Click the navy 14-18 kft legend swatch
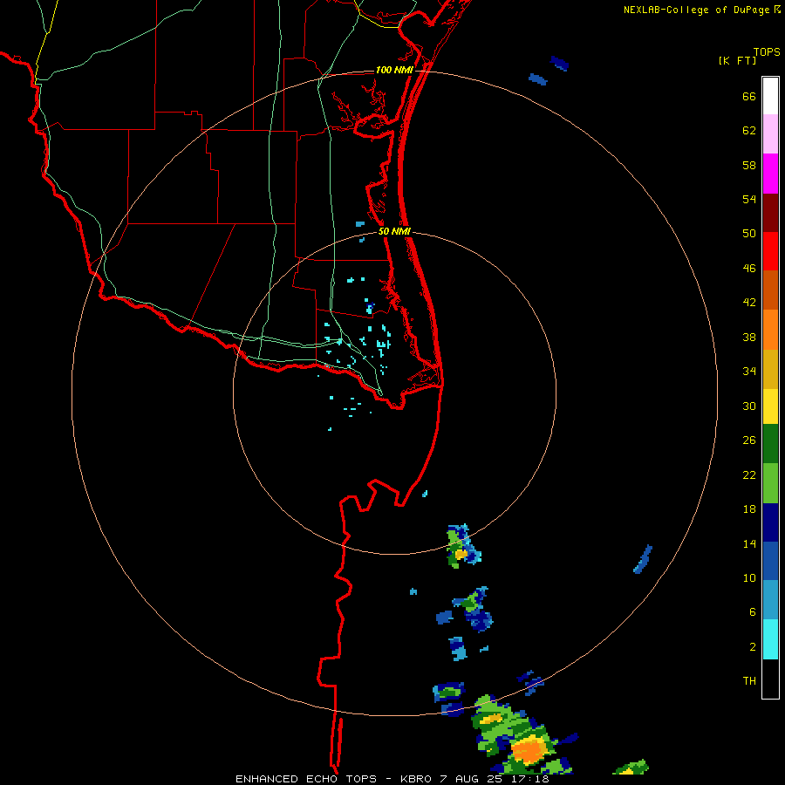The width and height of the screenshot is (785, 785). pyautogui.click(x=770, y=522)
